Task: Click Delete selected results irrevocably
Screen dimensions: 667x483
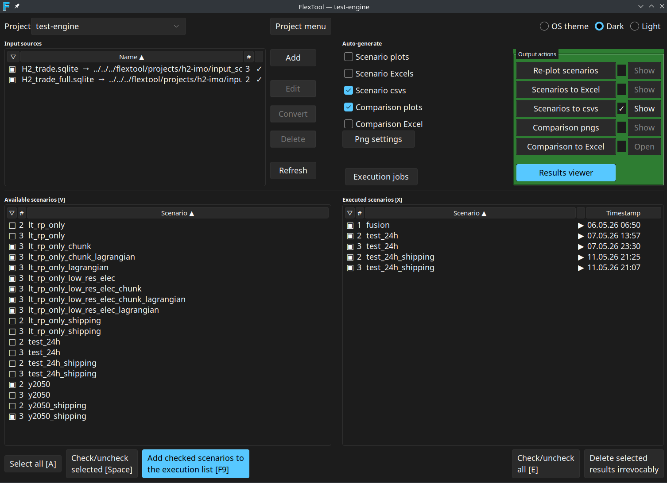Action: tap(624, 464)
